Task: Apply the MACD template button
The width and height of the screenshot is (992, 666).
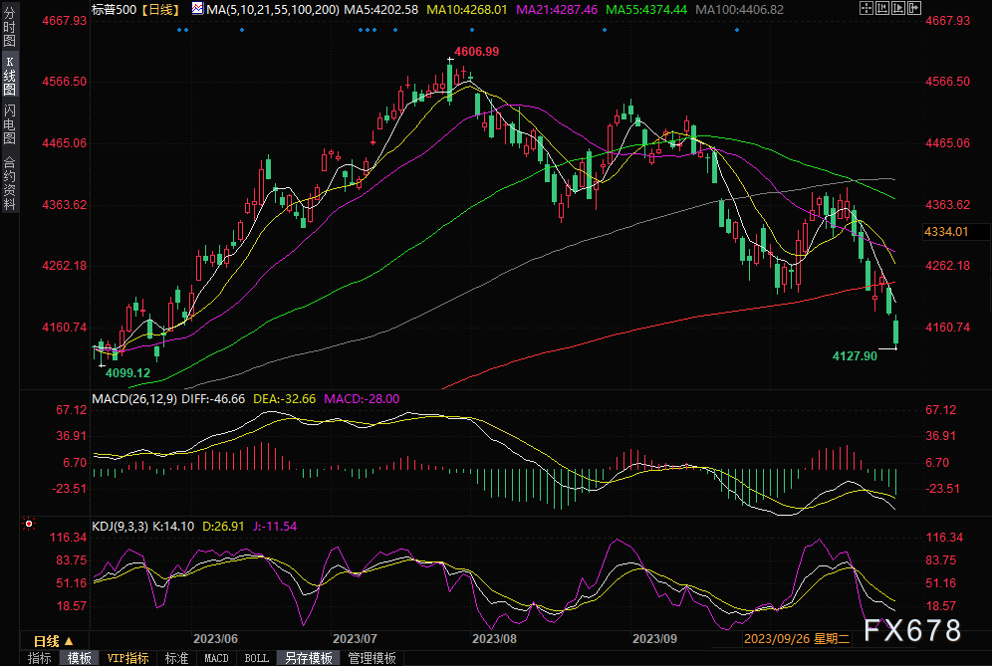Action: [216, 658]
